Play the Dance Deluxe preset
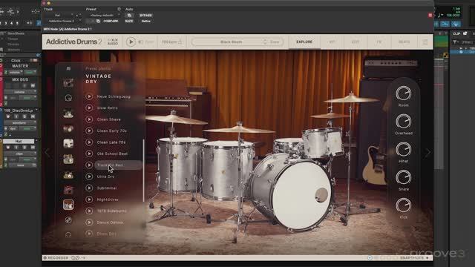The image size is (475, 267). pyautogui.click(x=89, y=222)
